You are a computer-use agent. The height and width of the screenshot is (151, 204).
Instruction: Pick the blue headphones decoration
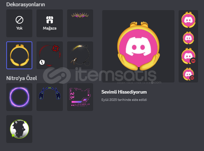tap(50, 97)
